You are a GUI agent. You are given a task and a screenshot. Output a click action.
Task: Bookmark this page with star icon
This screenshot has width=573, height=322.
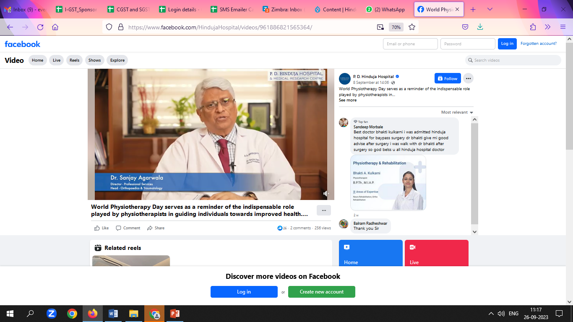(412, 27)
